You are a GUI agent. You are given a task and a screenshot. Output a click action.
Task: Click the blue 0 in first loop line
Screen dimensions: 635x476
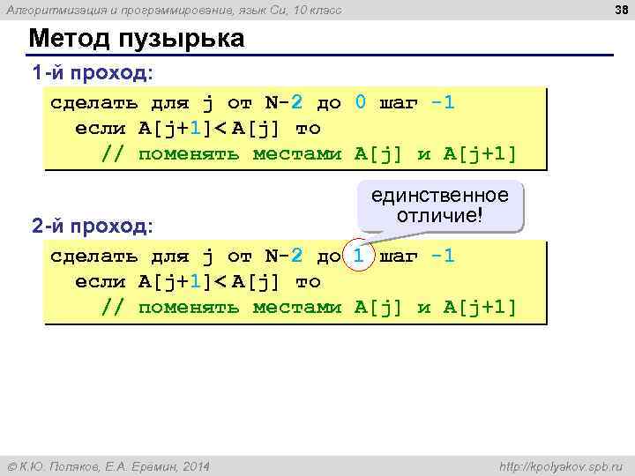click(x=360, y=102)
